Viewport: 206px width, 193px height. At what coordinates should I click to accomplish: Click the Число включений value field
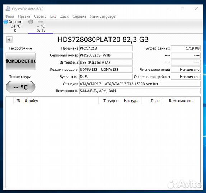pyautogui.click(x=186, y=69)
